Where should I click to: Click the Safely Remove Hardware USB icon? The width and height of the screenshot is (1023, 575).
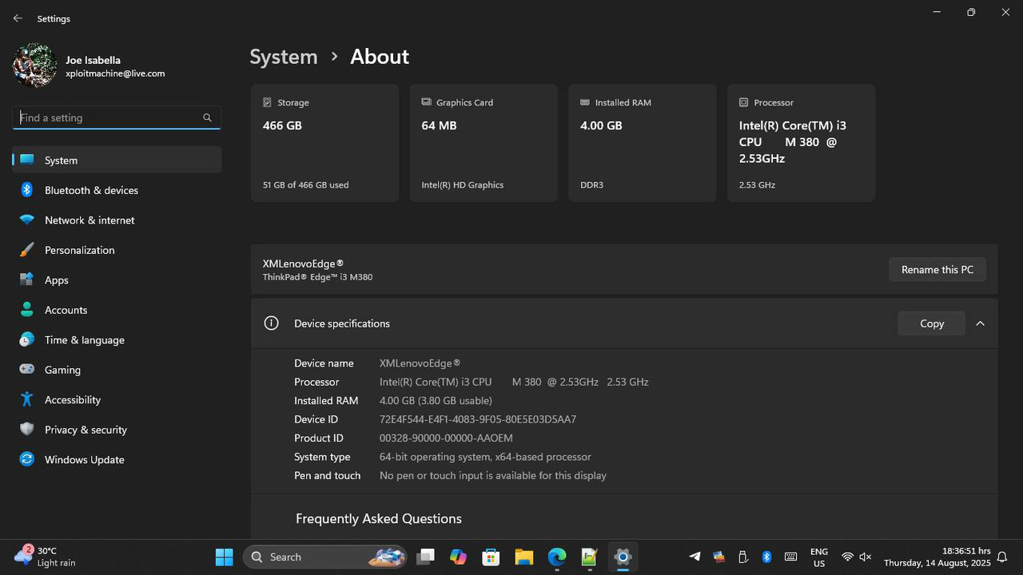coord(742,557)
